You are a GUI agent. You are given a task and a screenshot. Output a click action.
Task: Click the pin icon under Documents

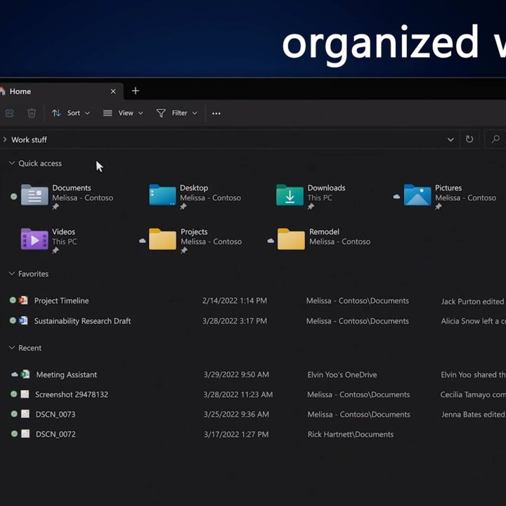(x=56, y=207)
